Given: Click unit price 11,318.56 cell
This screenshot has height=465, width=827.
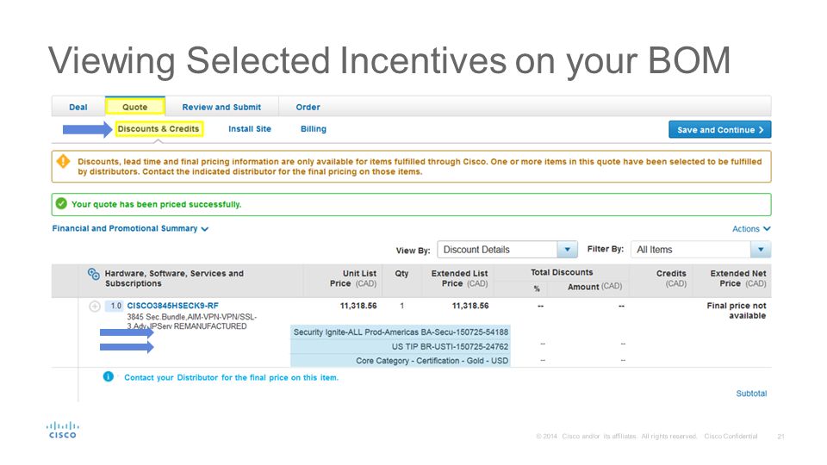Looking at the screenshot, I should (358, 306).
